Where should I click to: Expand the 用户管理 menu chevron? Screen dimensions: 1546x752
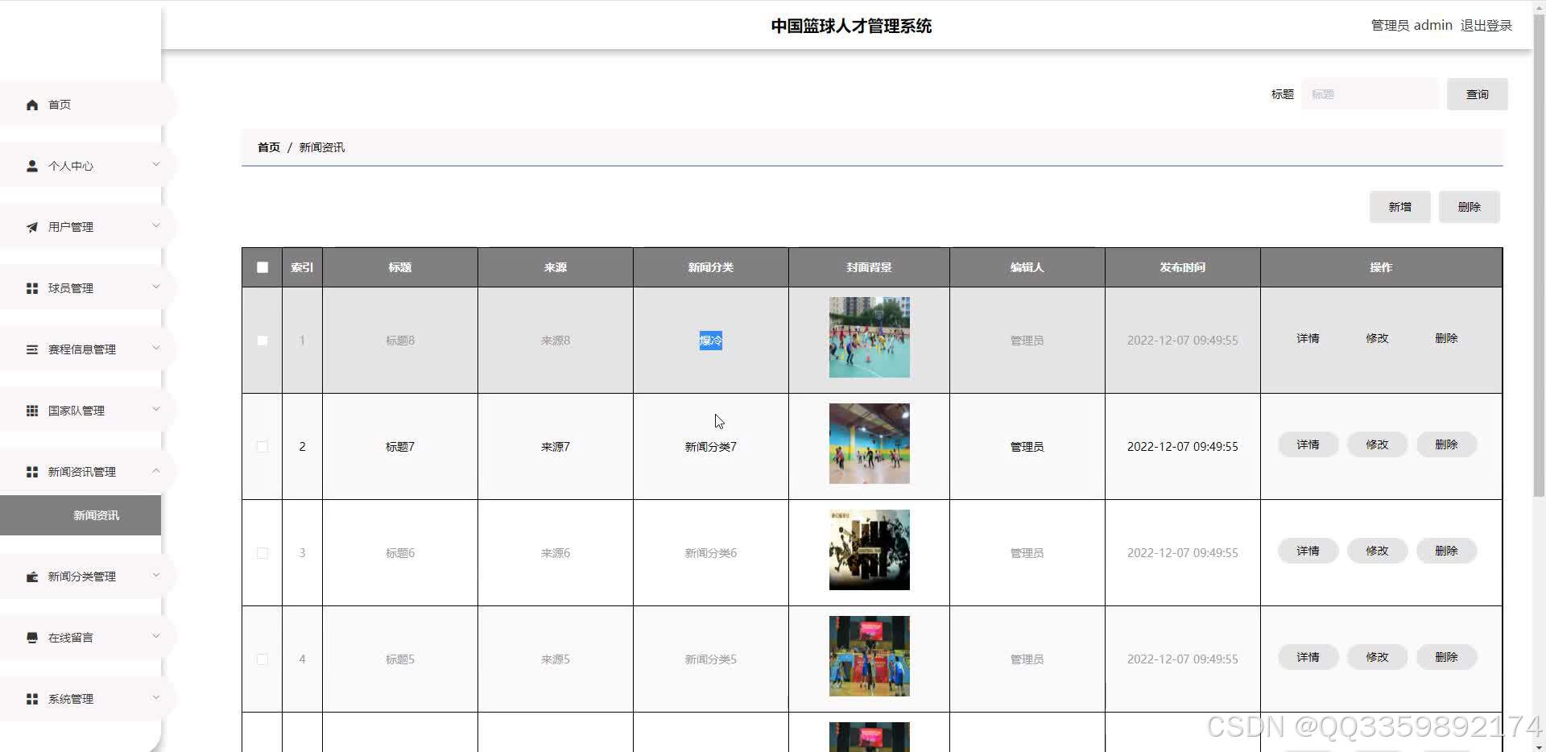coord(156,225)
